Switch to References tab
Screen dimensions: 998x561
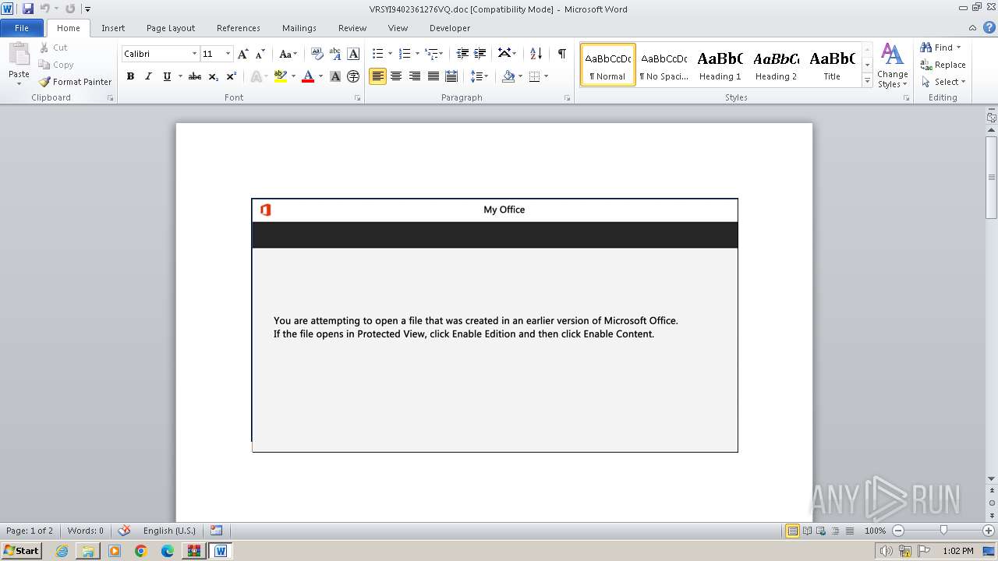pyautogui.click(x=239, y=28)
